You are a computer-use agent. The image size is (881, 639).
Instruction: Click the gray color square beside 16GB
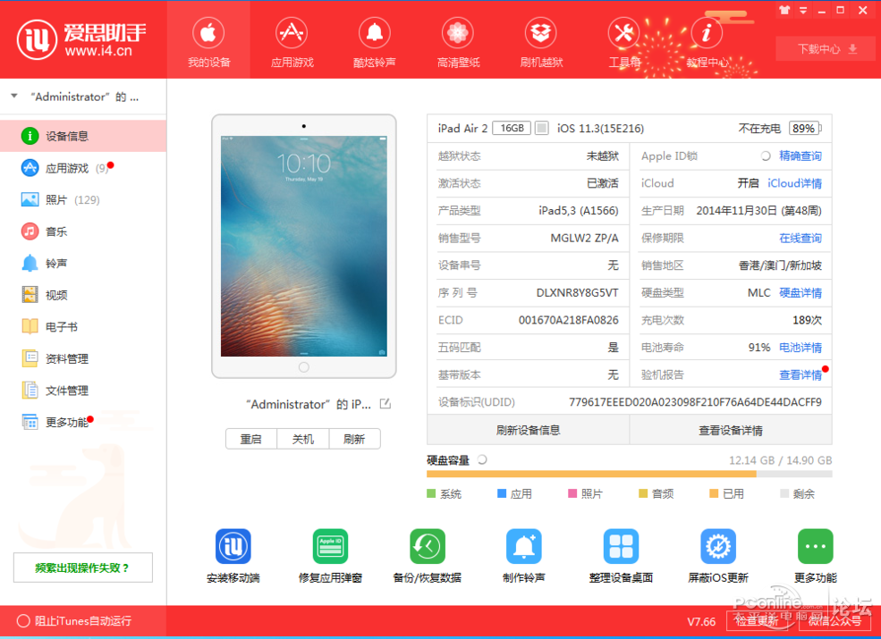click(x=542, y=128)
